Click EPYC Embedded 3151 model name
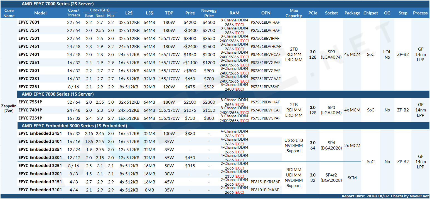Screen dimensions: 430x199 [x=40, y=182]
